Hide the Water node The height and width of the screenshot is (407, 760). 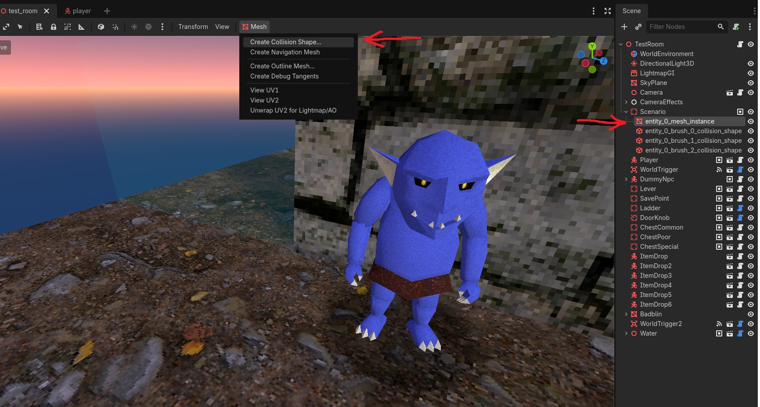751,333
